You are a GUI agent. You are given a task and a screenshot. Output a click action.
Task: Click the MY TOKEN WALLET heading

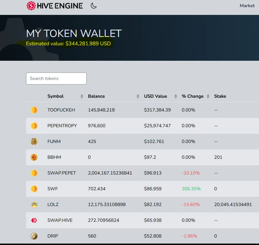74,33
